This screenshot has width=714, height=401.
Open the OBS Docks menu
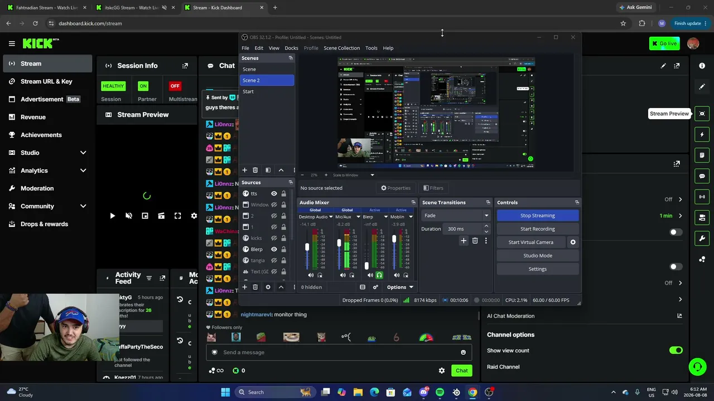tap(291, 48)
